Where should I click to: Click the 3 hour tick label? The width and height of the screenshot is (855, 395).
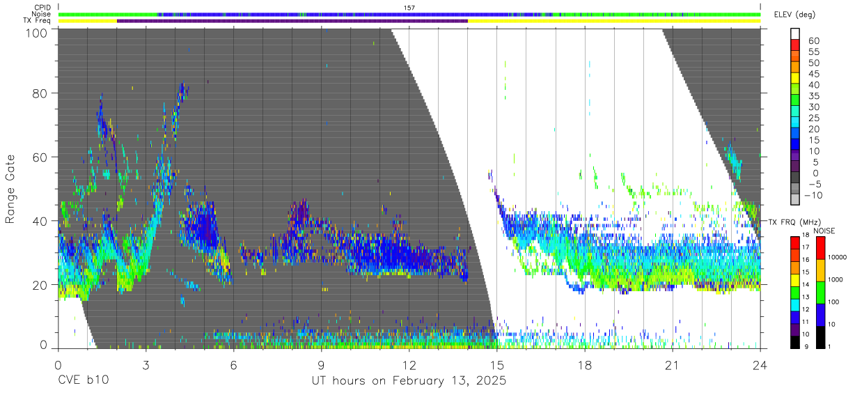(x=146, y=364)
